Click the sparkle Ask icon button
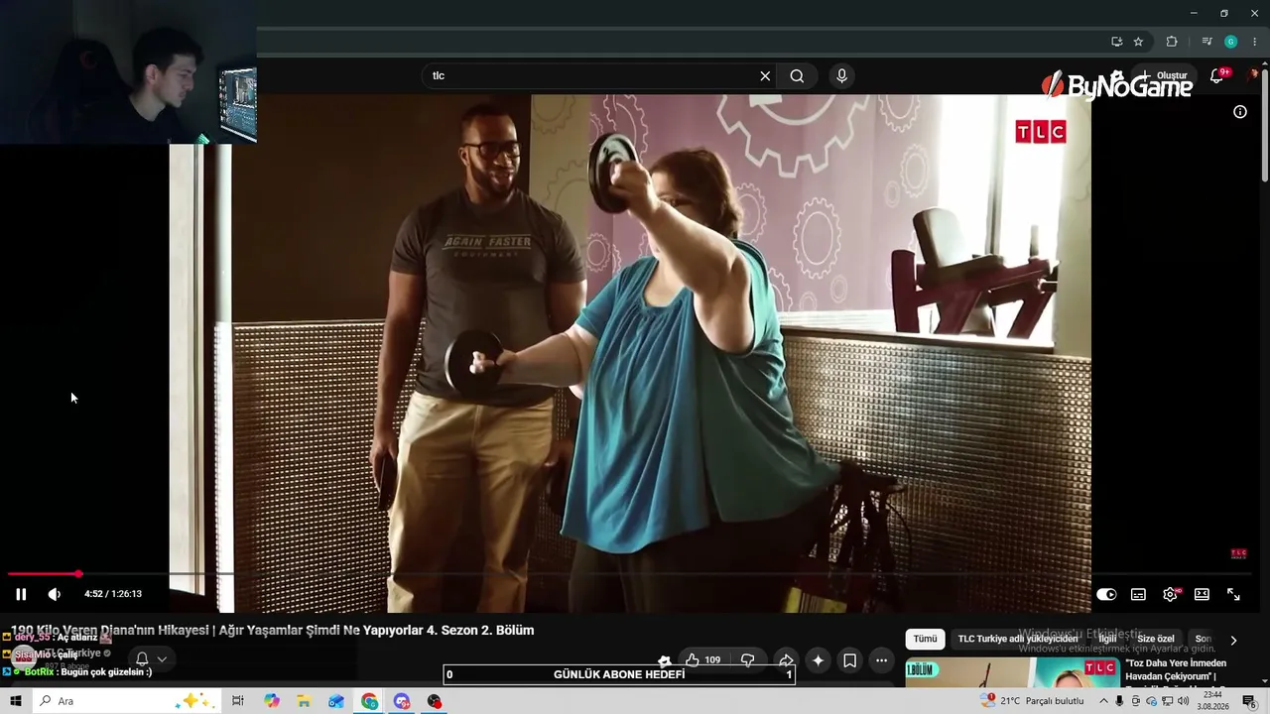This screenshot has height=714, width=1270. pos(818,660)
